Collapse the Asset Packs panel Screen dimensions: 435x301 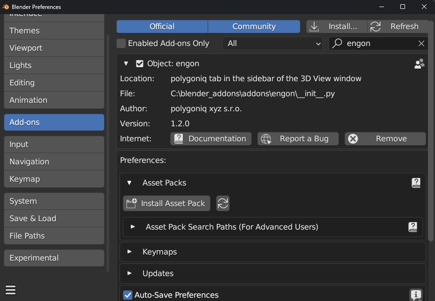(129, 183)
